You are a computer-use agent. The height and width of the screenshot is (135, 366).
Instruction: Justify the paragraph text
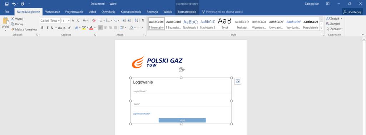point(115,28)
